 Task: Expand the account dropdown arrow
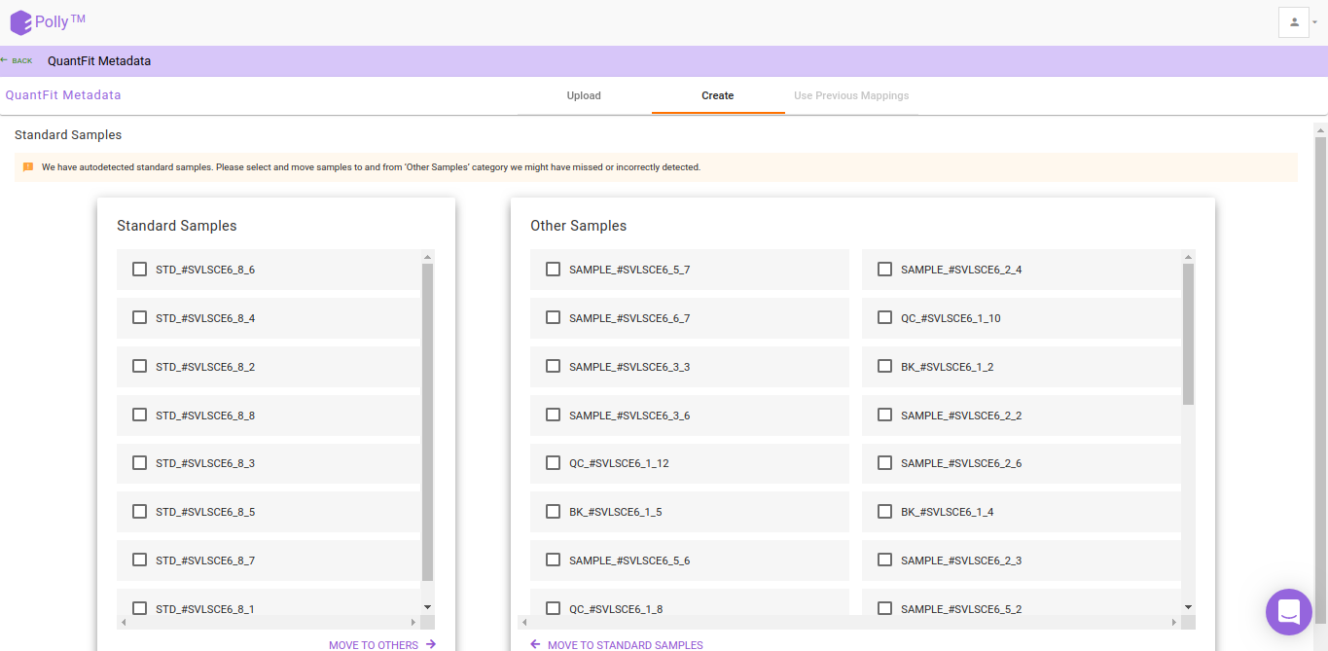pos(1315,22)
